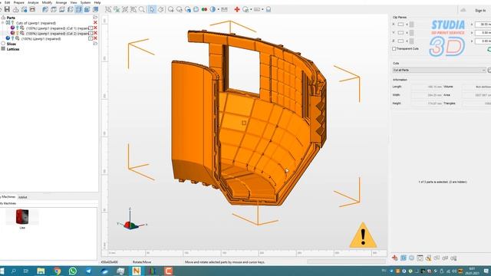Open the Analyze menu
This screenshot has width=491, height=276.
point(33,2)
